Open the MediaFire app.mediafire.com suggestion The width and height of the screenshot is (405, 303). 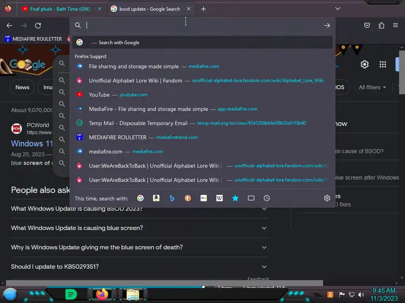pos(202,109)
